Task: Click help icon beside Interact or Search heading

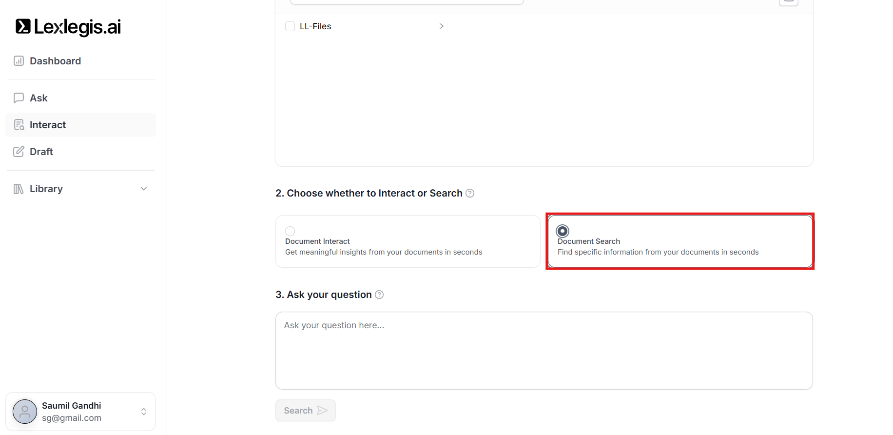Action: point(470,193)
